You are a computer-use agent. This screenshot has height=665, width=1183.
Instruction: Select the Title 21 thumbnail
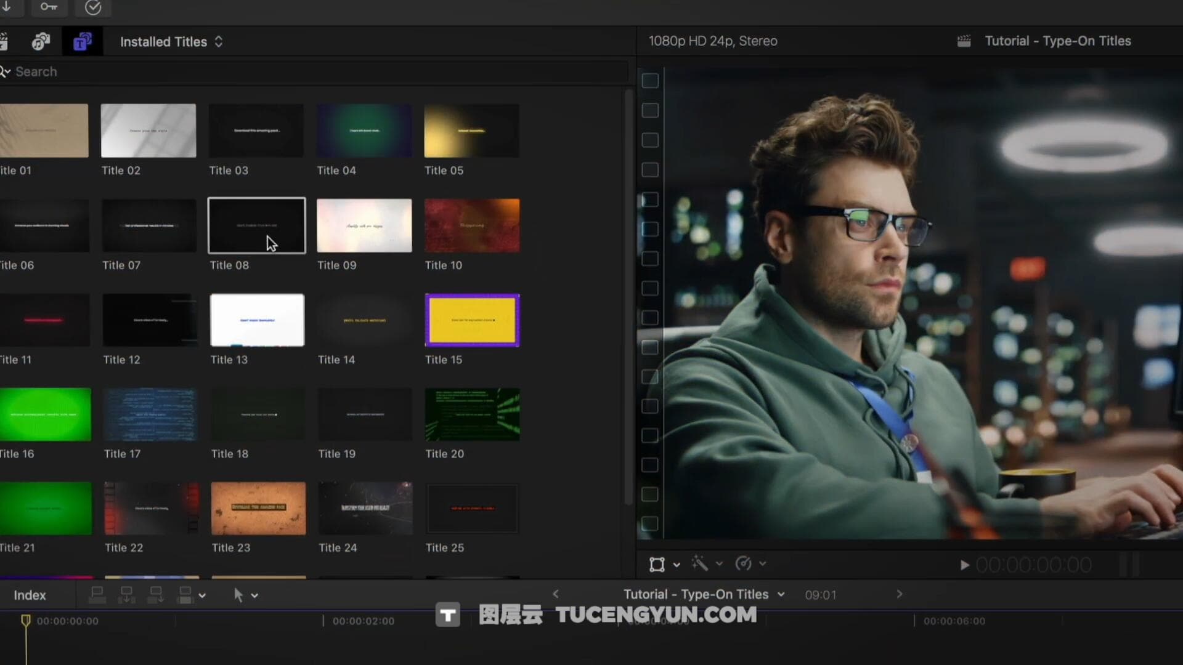coord(46,509)
